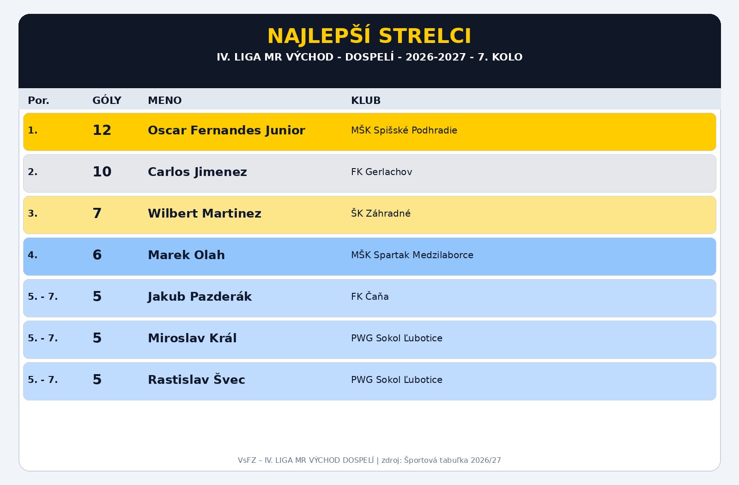
Task: Open Carlos Jimenez player entry
Action: tap(197, 172)
